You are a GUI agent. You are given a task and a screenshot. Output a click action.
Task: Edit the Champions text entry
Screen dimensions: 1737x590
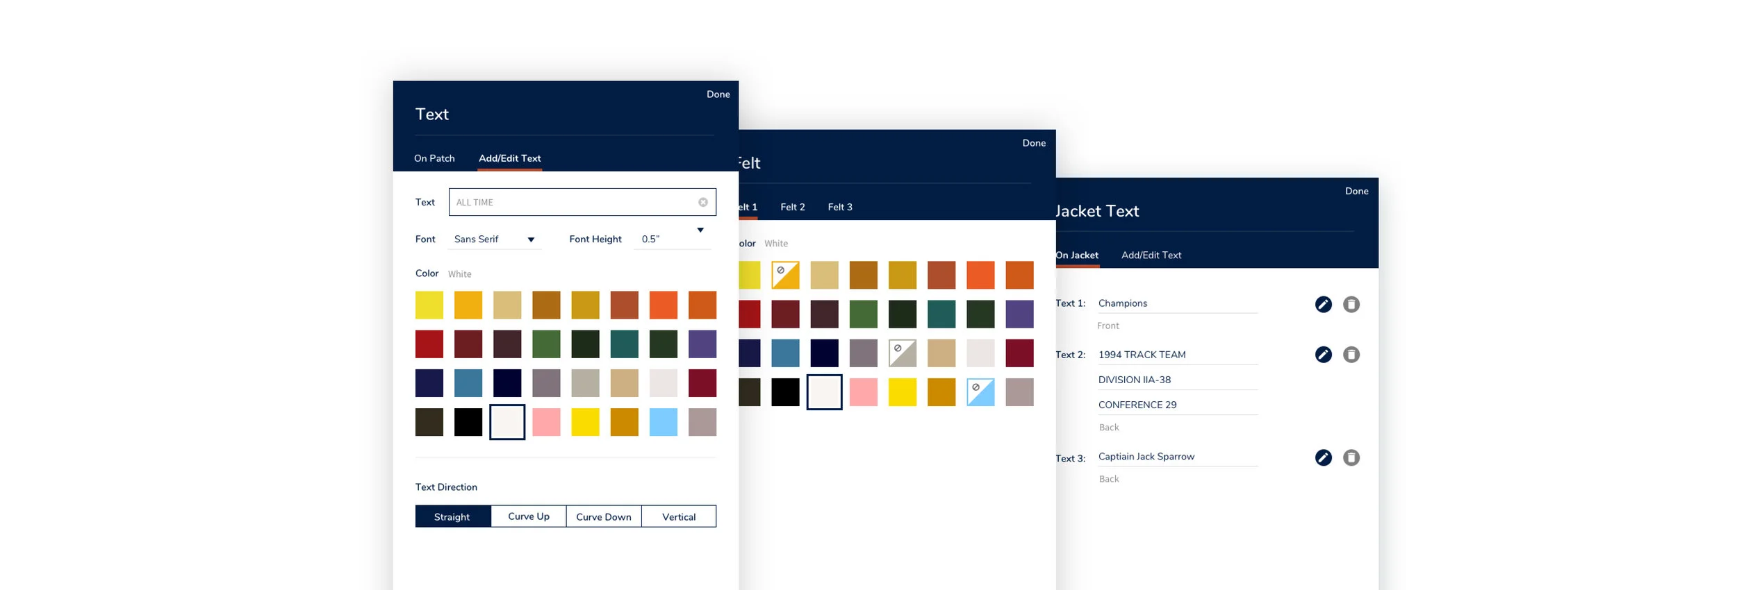[1323, 304]
